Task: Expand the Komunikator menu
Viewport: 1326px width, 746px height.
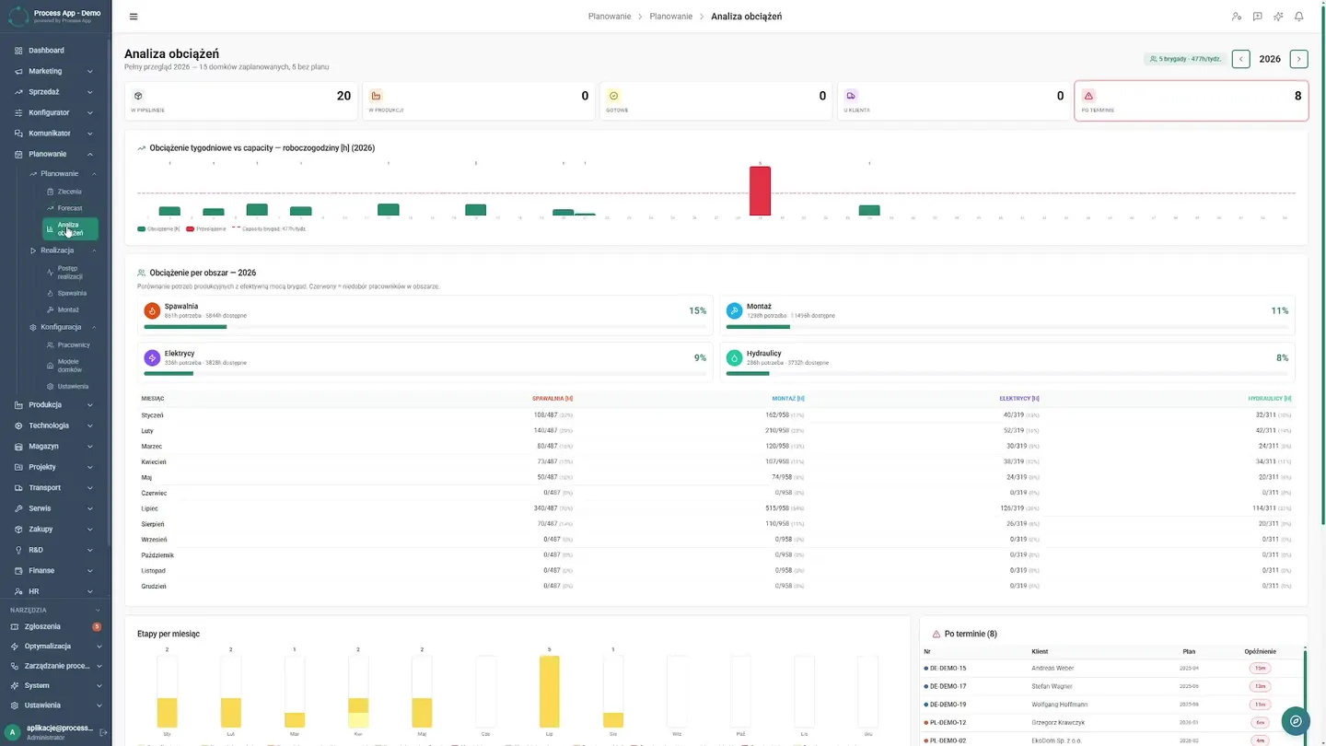Action: tap(55, 134)
